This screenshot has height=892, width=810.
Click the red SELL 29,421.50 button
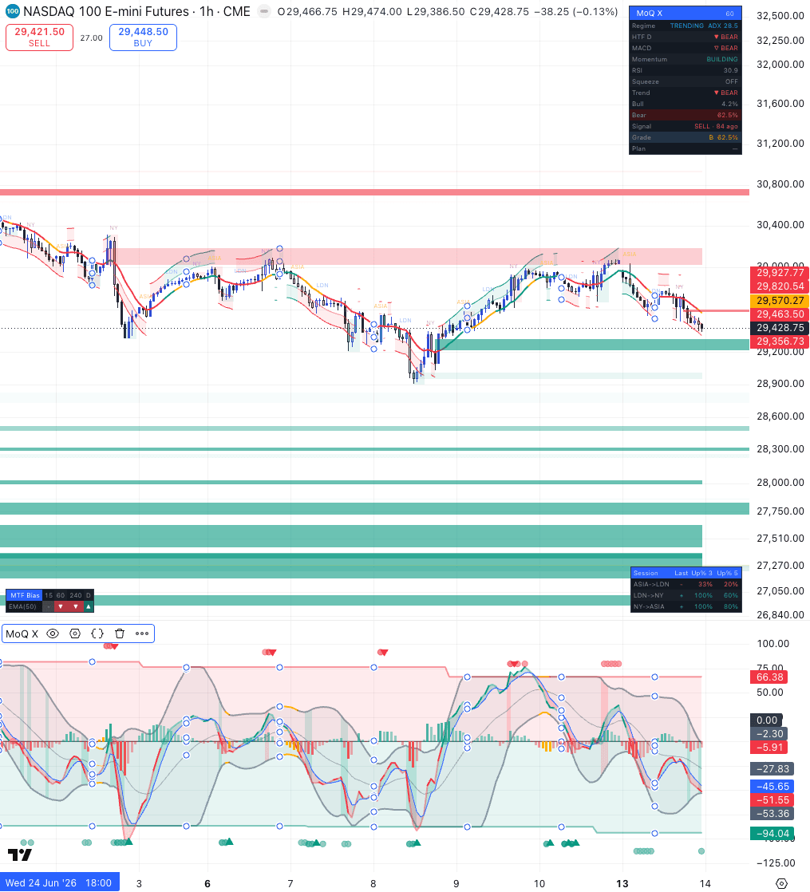pos(39,37)
